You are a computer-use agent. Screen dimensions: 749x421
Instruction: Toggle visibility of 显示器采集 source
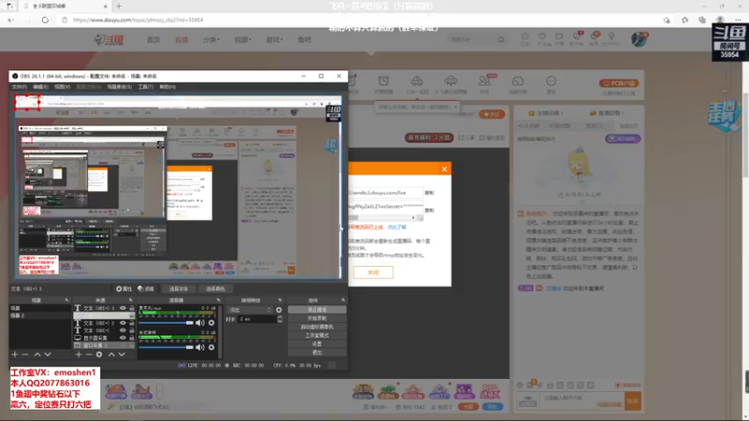coord(123,338)
